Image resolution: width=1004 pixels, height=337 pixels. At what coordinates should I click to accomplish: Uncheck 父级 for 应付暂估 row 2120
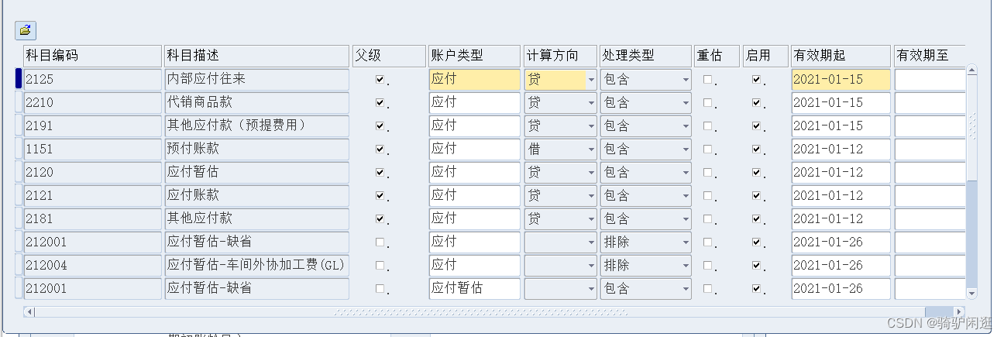pos(380,172)
